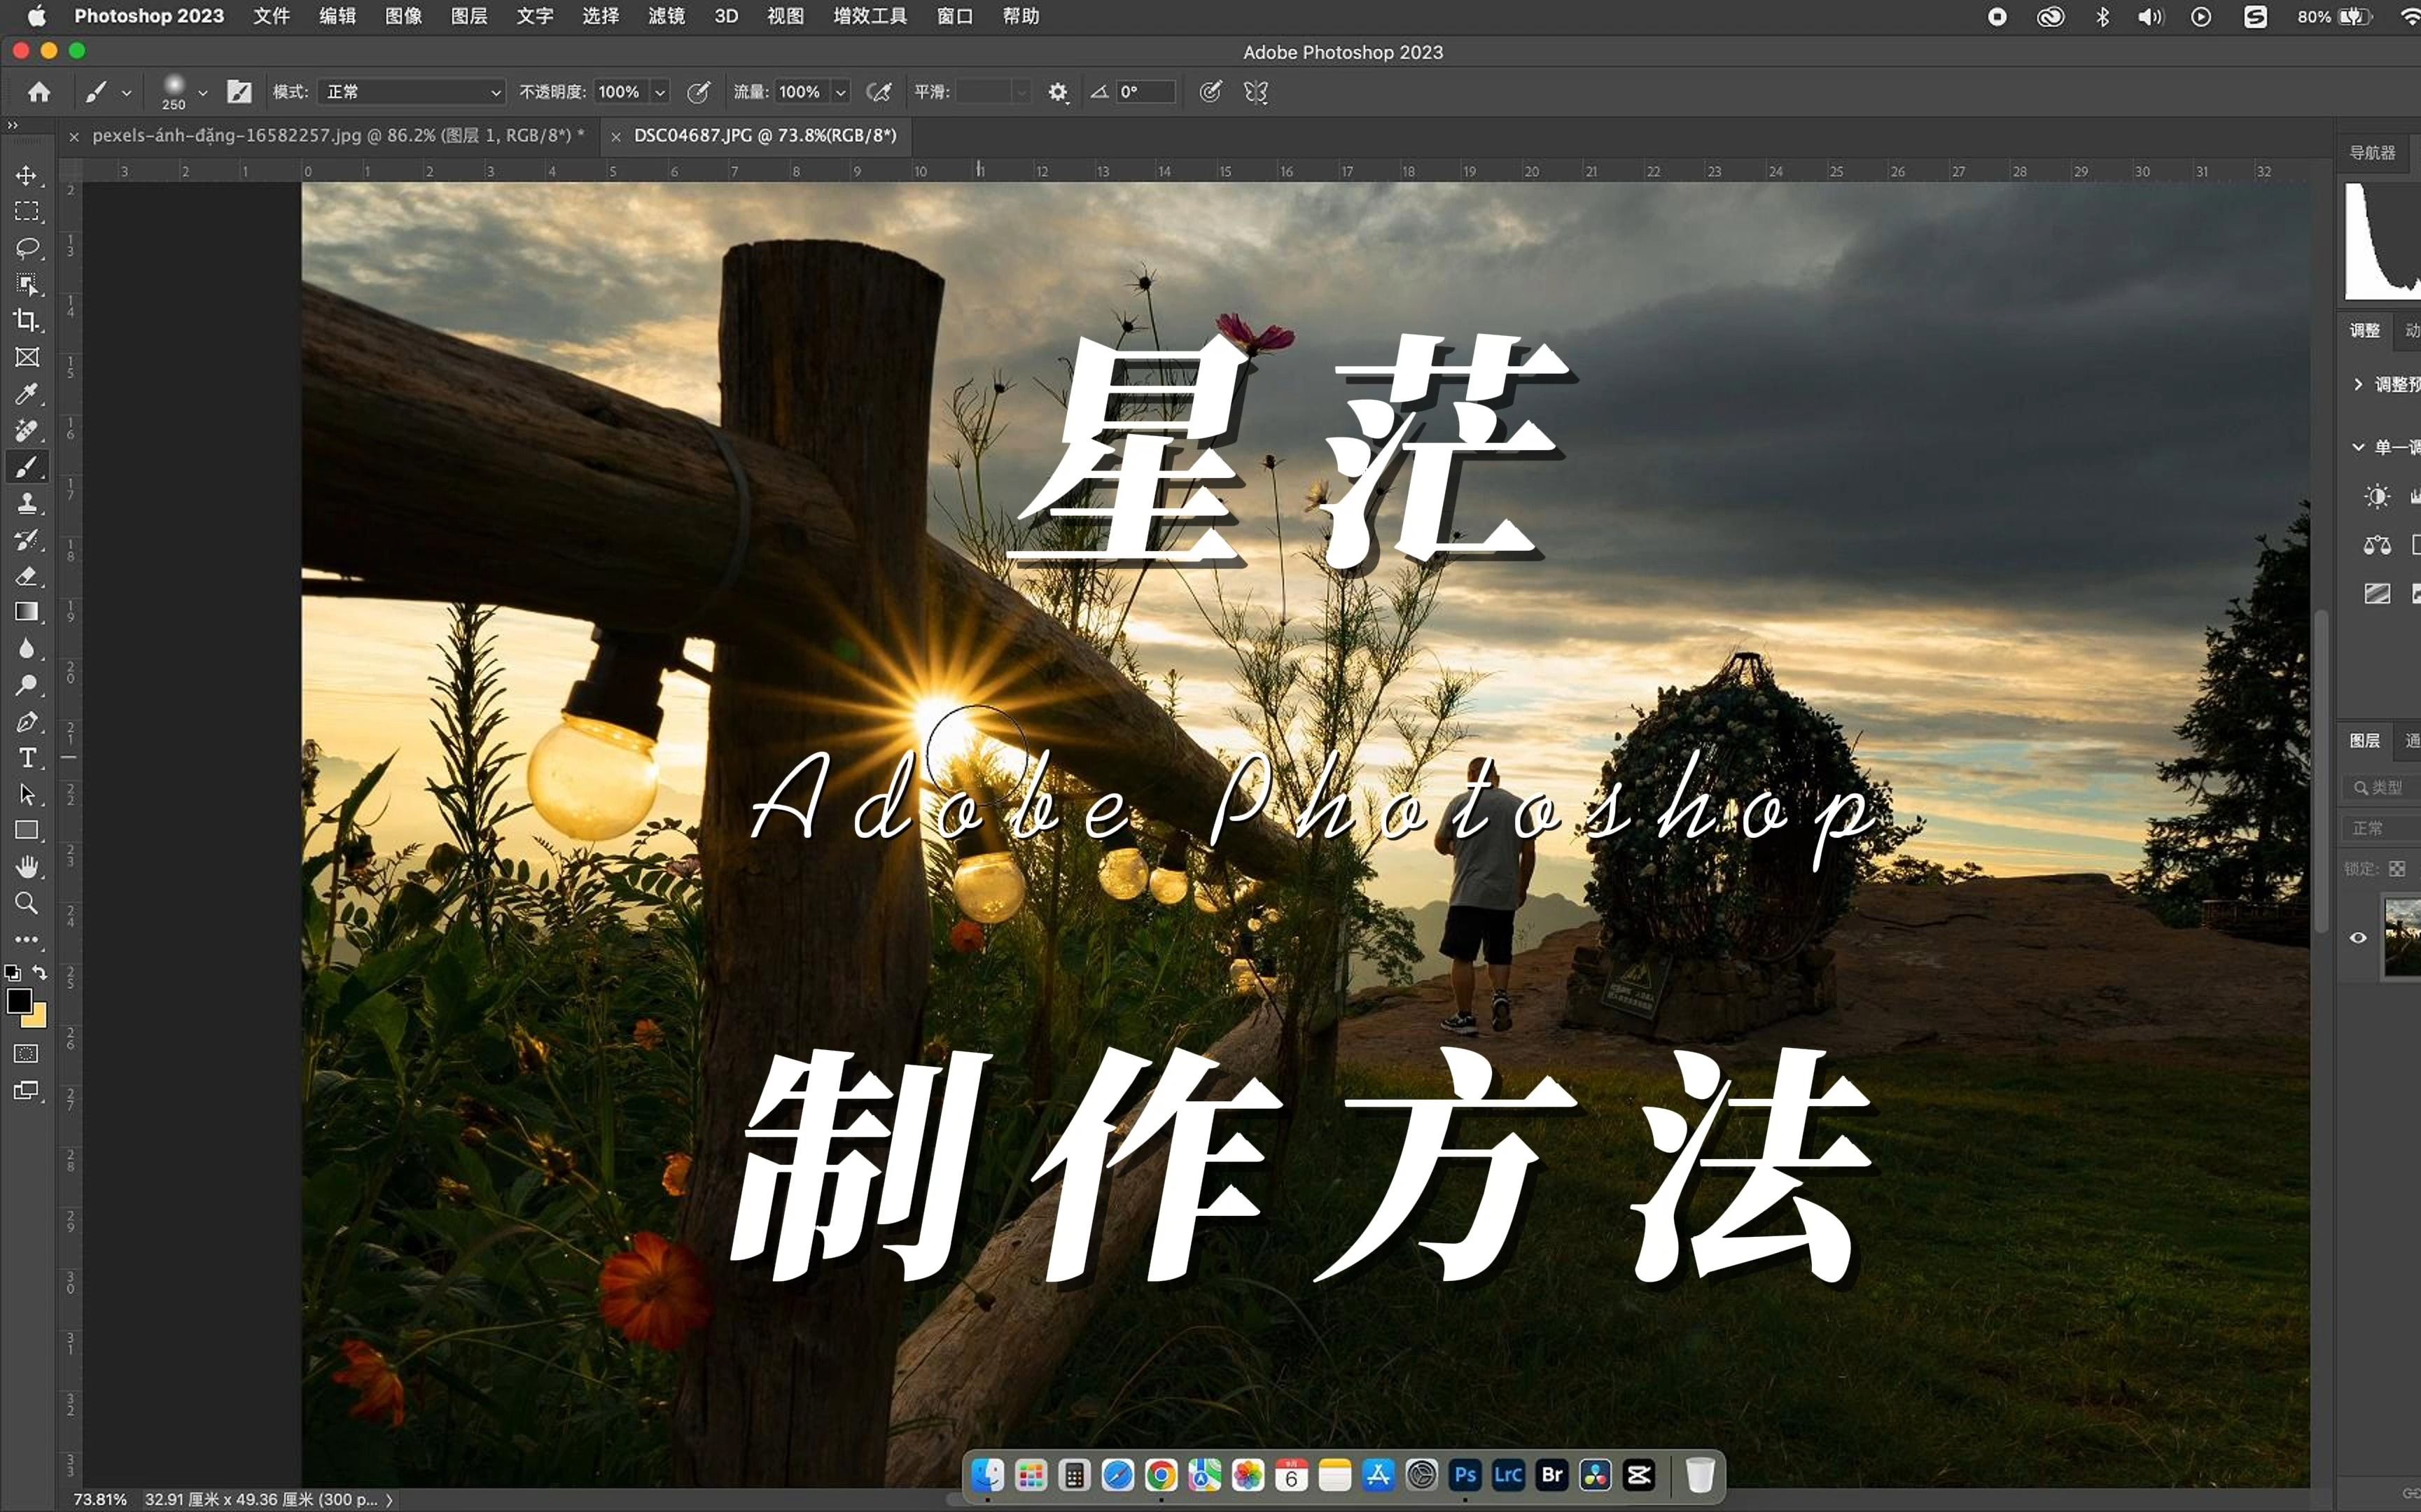Click the zoom level 73.81% field
The image size is (2421, 1512).
tap(100, 1500)
